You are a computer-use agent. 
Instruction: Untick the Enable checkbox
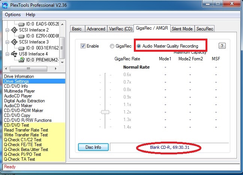point(83,46)
